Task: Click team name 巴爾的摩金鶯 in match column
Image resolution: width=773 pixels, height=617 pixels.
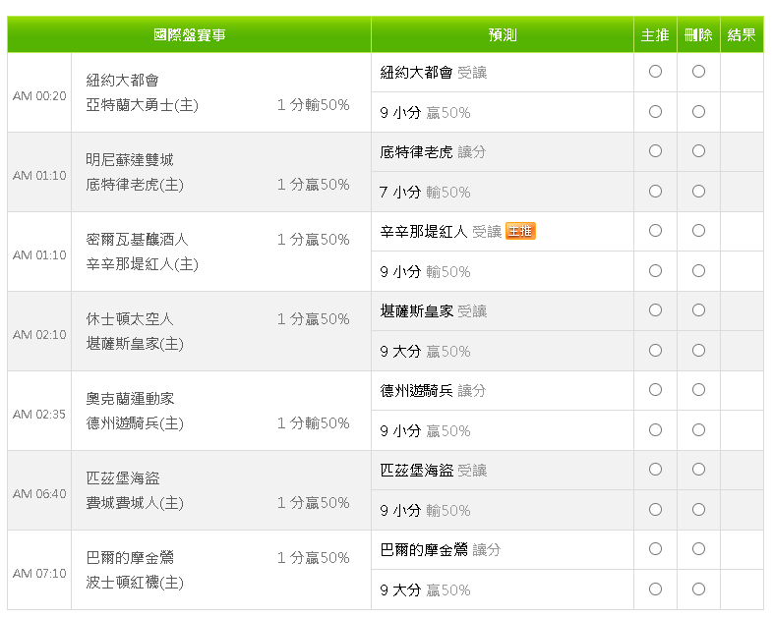Action: pos(130,558)
